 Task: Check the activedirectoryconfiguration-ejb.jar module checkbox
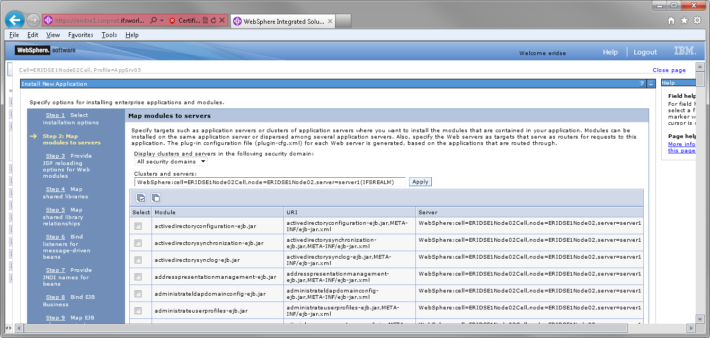[x=138, y=225]
